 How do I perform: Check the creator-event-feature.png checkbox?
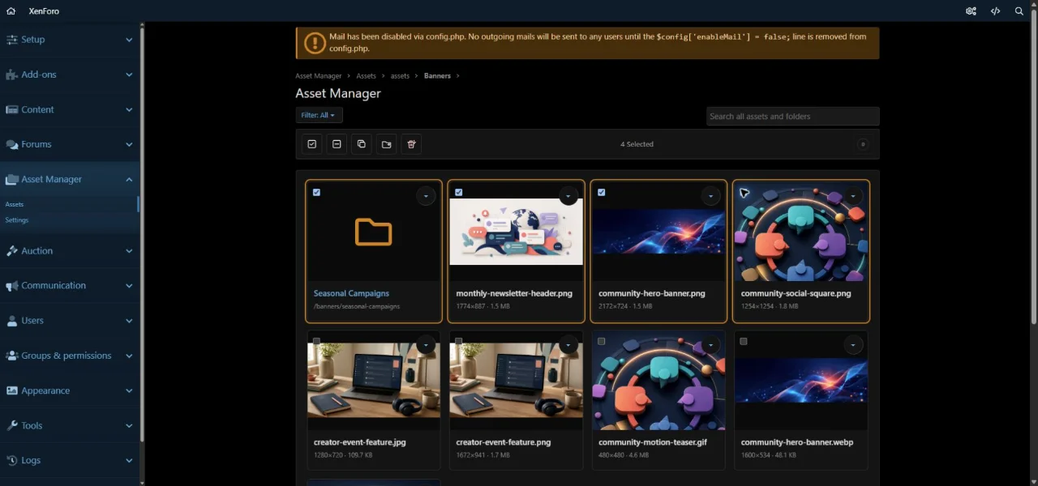click(x=459, y=342)
